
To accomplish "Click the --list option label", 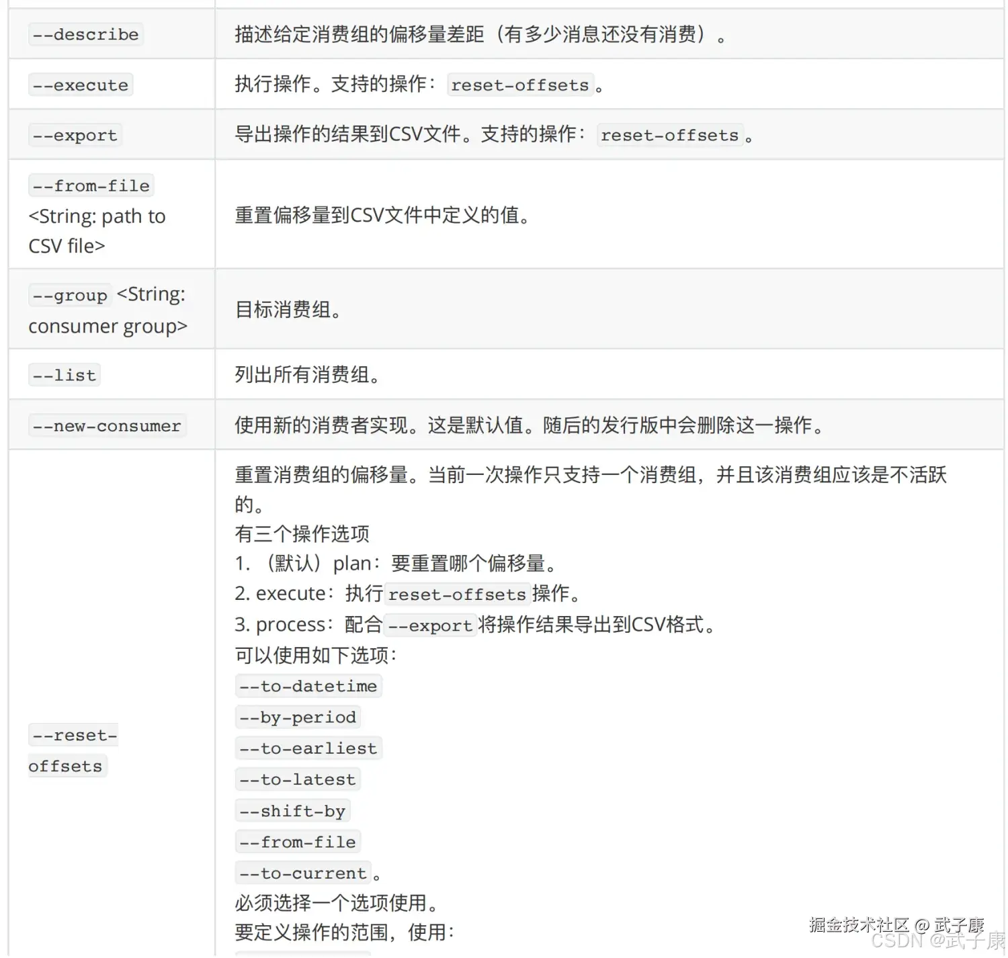I will click(64, 375).
